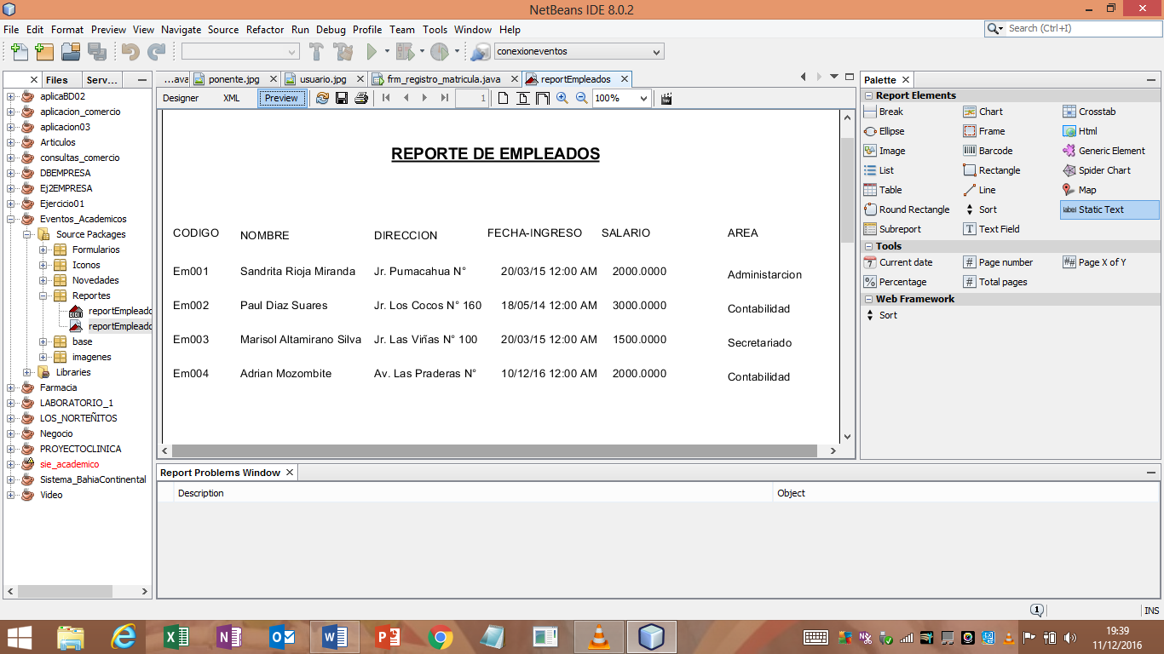This screenshot has width=1164, height=654.
Task: Open the Navigate menu
Action: 181,29
